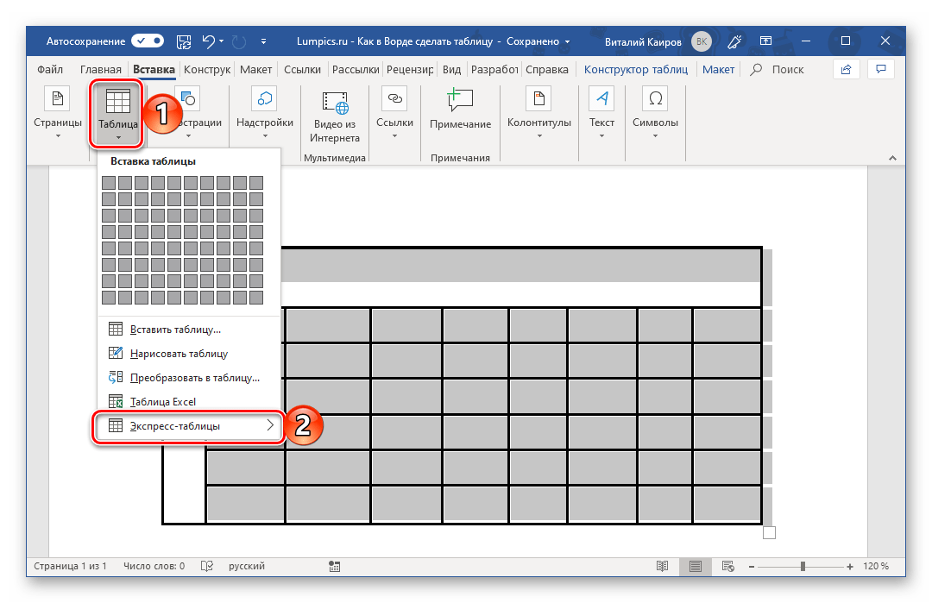Click the русский language indicator
The image size is (932, 603).
pyautogui.click(x=247, y=566)
